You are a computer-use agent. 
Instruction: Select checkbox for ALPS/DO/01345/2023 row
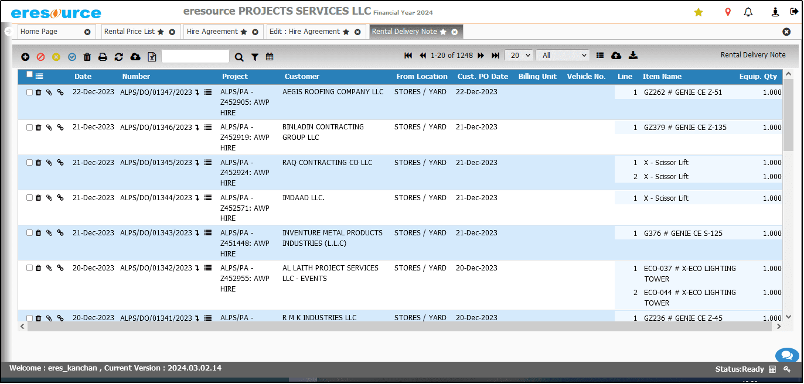(x=30, y=163)
